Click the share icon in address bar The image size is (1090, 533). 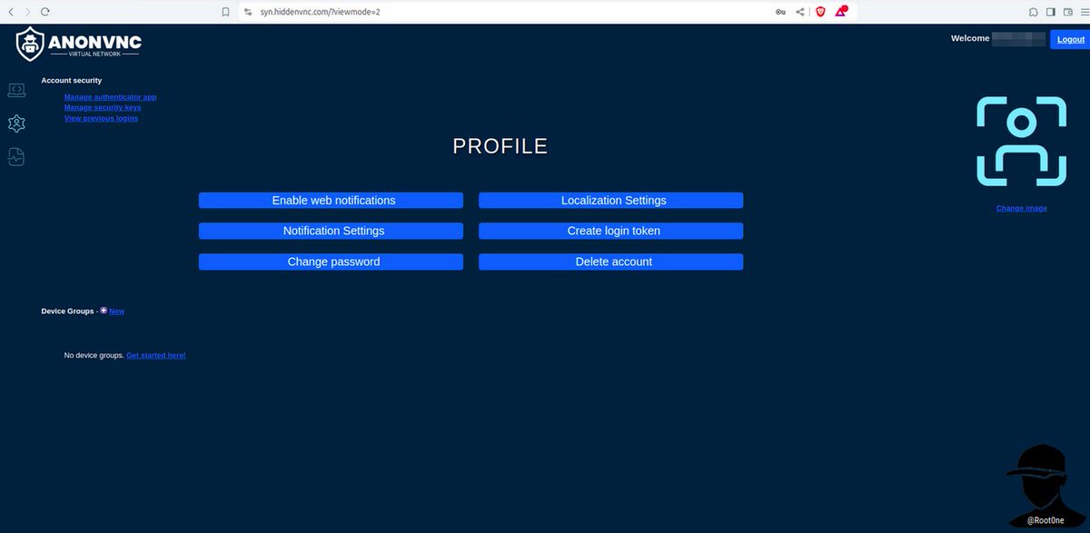coord(800,12)
